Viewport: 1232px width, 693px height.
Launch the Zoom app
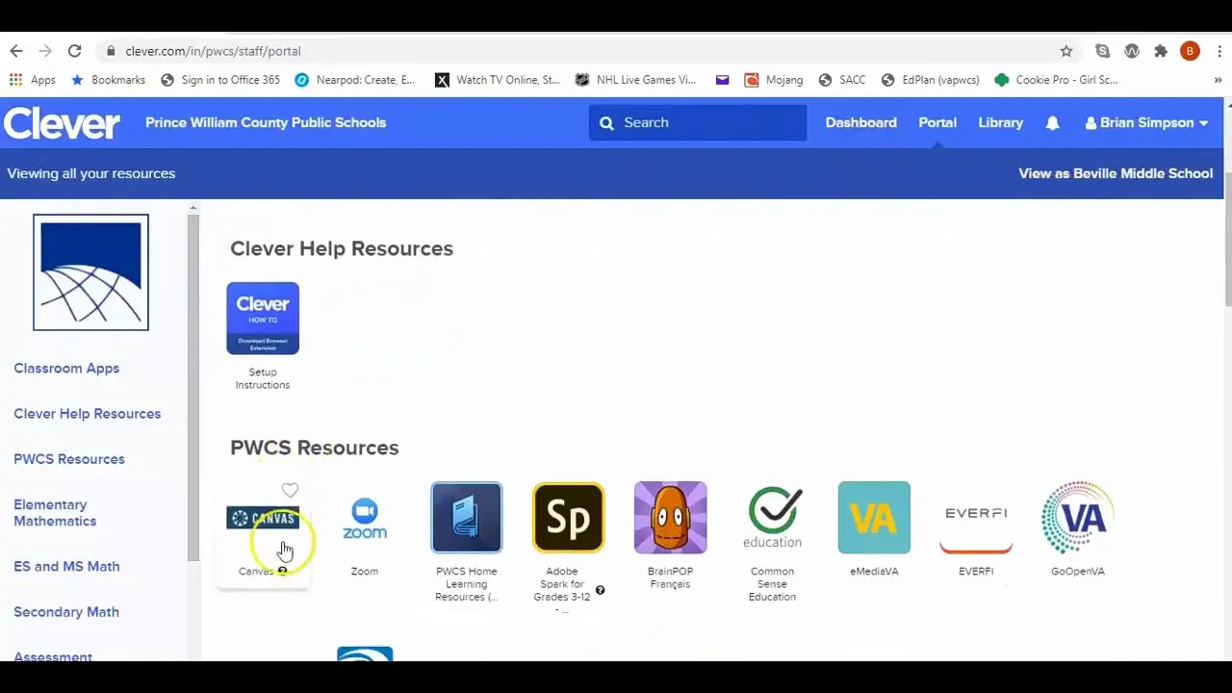pyautogui.click(x=365, y=518)
